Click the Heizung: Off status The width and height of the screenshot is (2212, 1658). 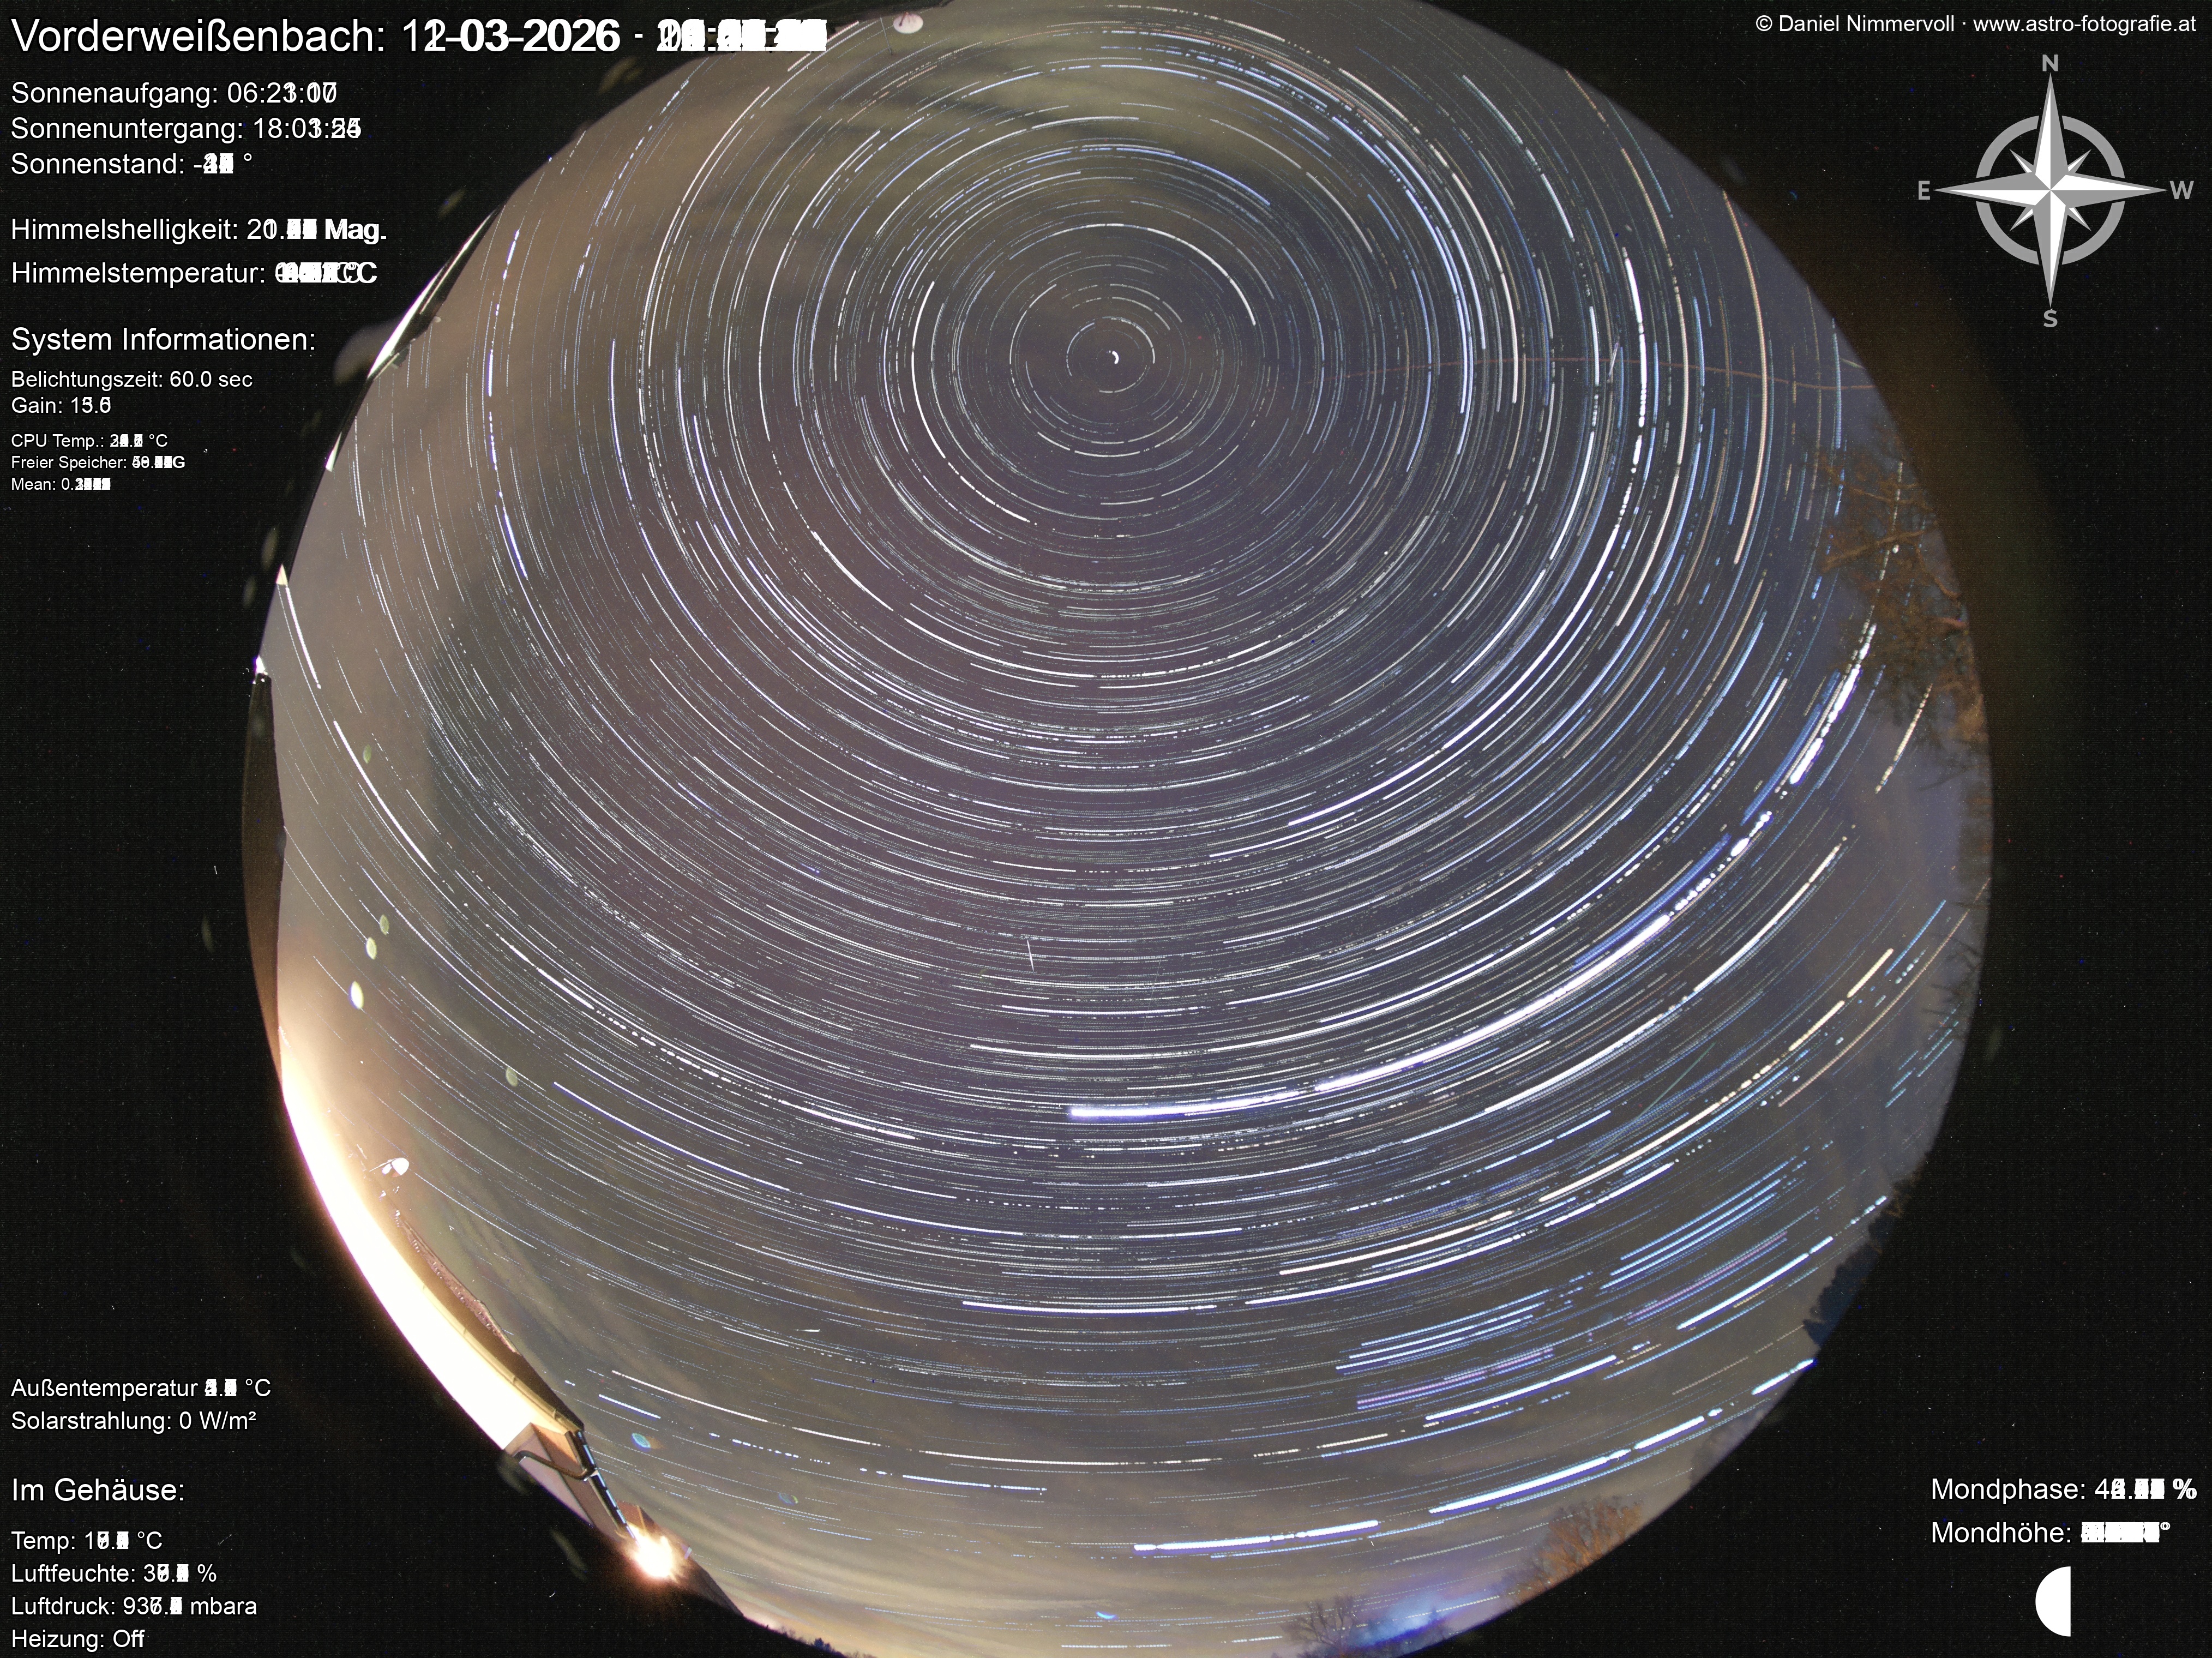point(78,1639)
